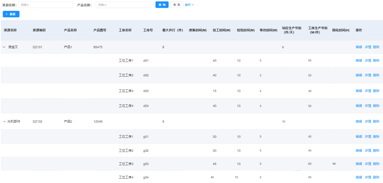The image size is (383, 183).
Task: Open 详情 for g03 row
Action: [x=368, y=164]
